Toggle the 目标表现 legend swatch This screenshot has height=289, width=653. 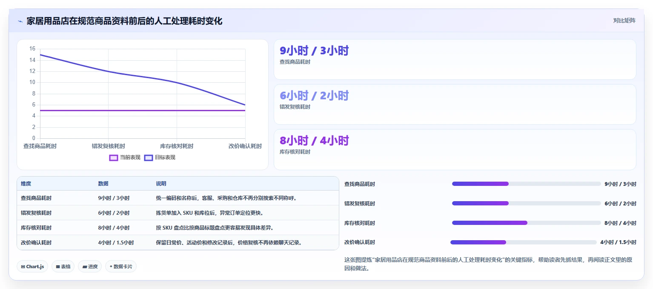point(148,157)
